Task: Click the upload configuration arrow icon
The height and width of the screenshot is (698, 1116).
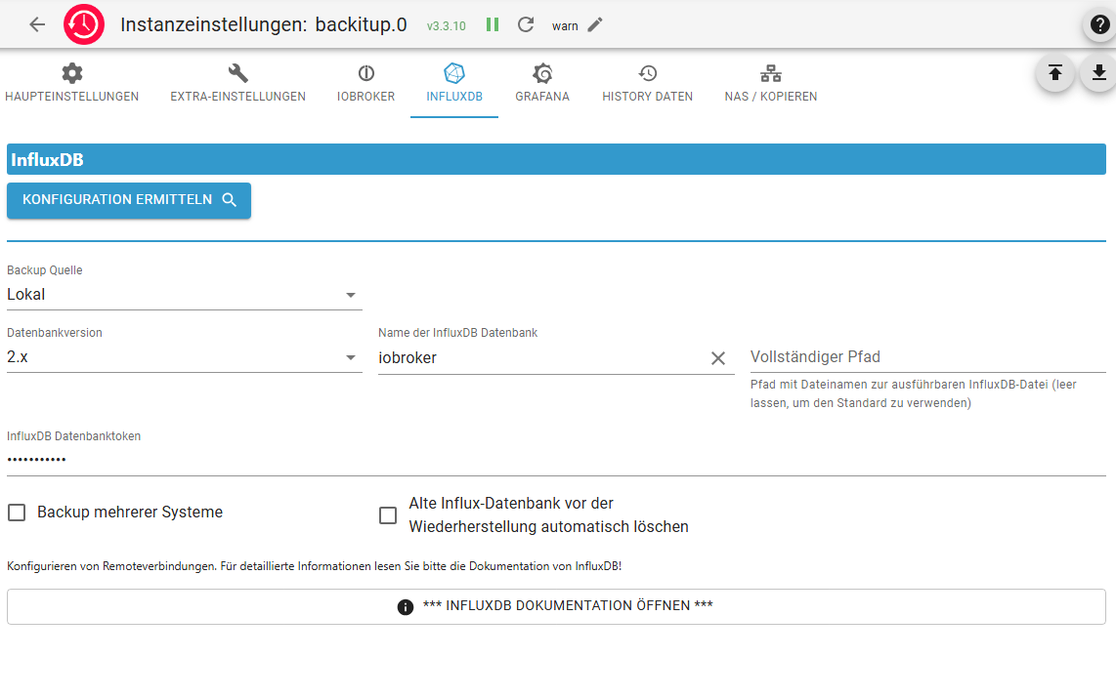Action: point(1055,72)
